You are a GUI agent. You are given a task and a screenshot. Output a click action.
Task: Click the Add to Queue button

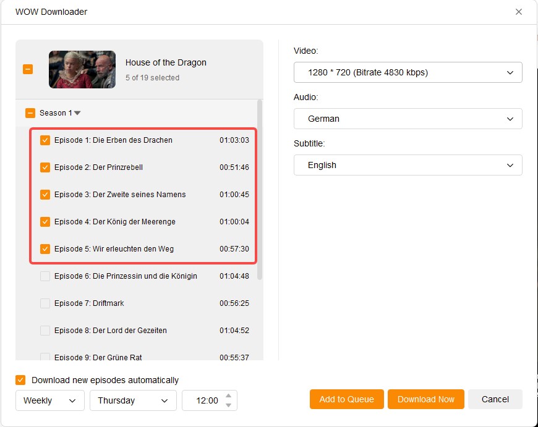pyautogui.click(x=346, y=399)
